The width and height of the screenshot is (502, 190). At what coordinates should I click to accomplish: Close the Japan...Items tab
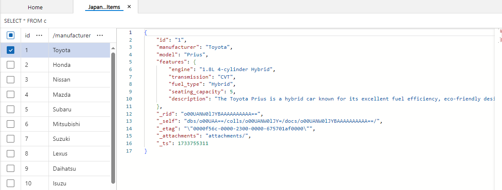[129, 7]
